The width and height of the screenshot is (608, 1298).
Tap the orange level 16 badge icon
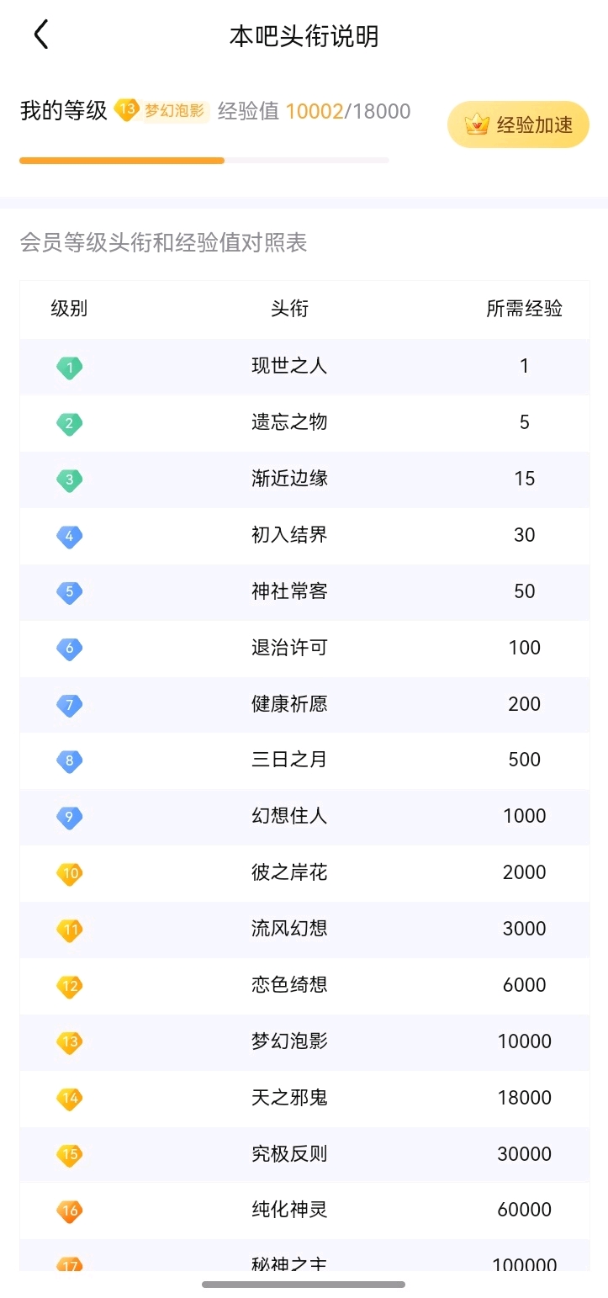tap(70, 1211)
